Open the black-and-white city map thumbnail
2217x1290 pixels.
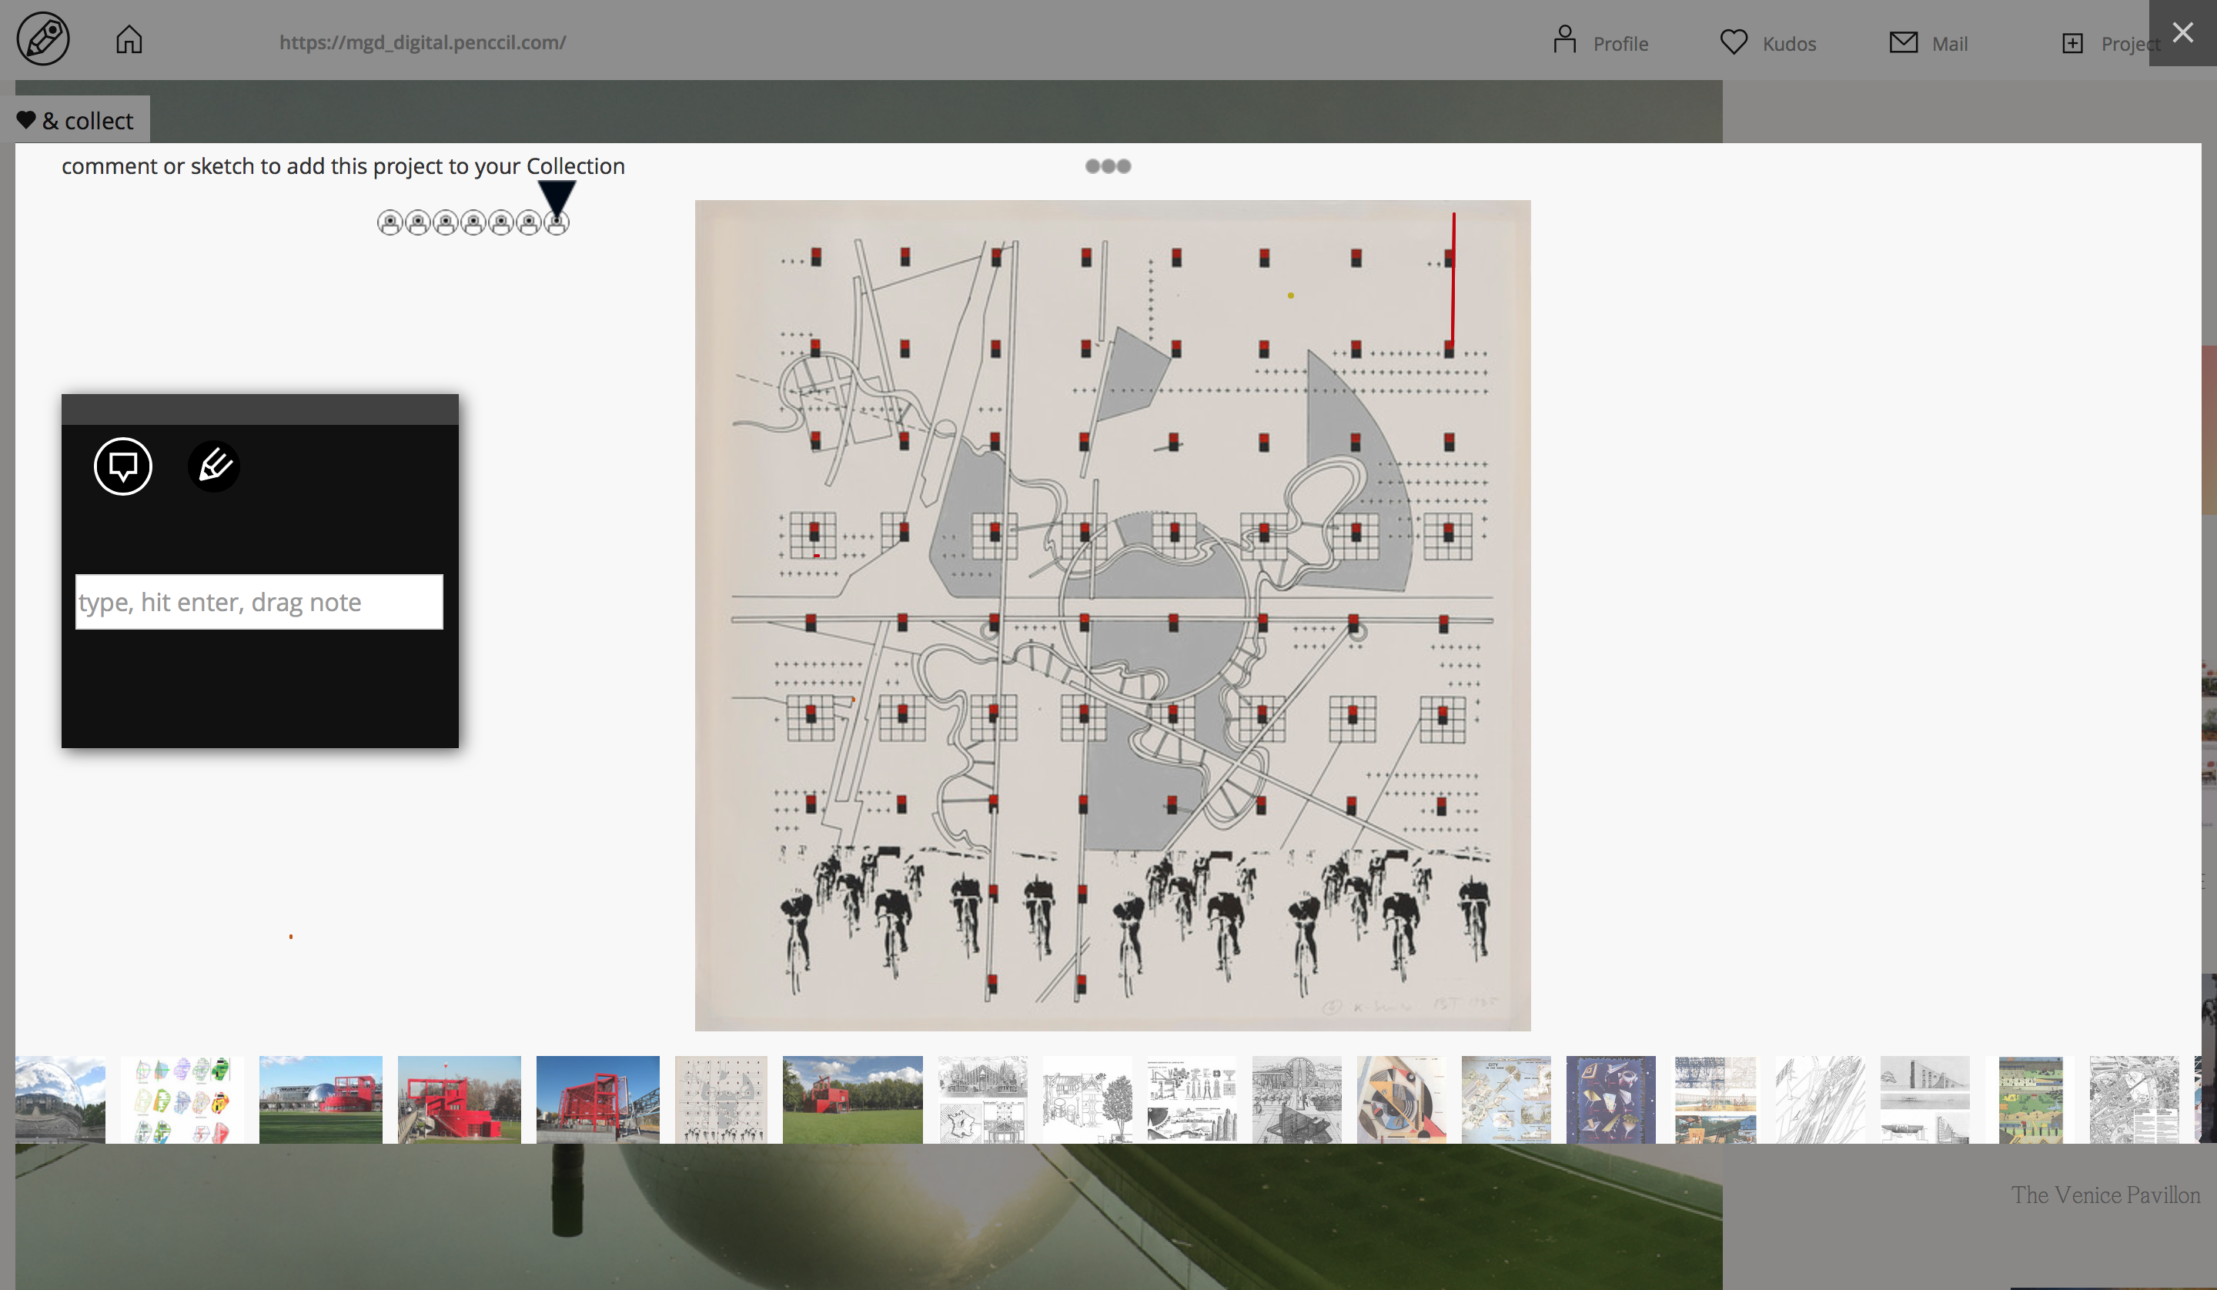pyautogui.click(x=2135, y=1100)
